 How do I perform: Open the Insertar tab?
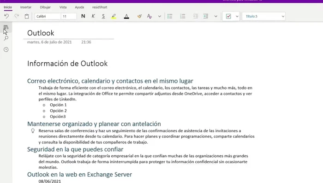tap(26, 7)
